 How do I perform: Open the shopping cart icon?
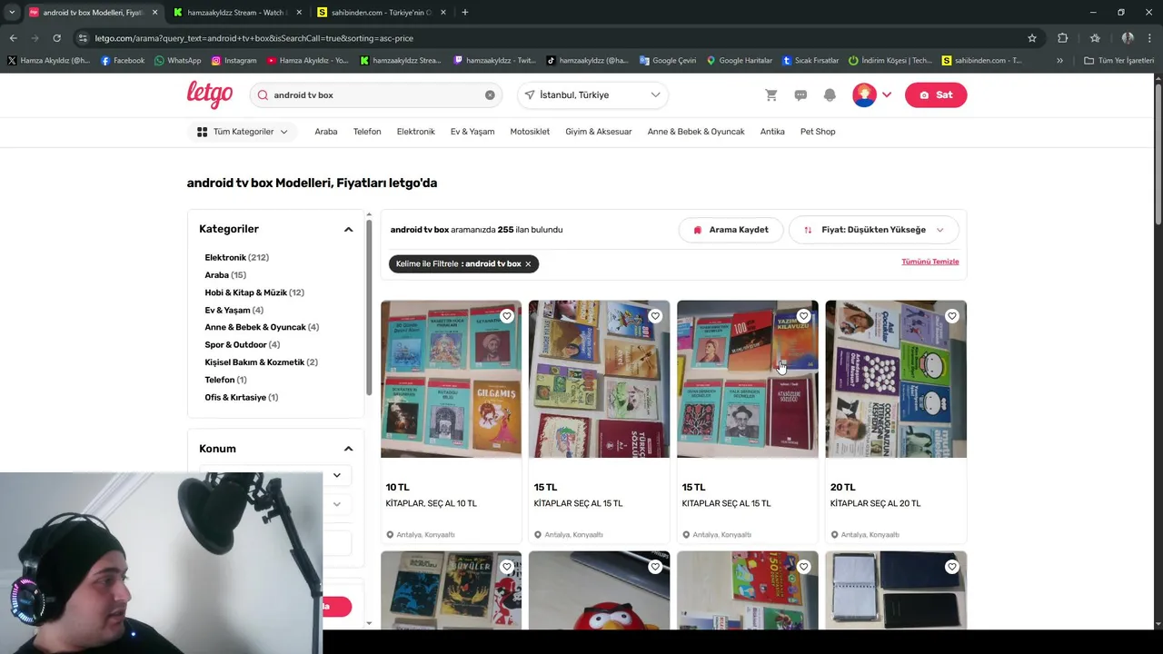pyautogui.click(x=771, y=95)
